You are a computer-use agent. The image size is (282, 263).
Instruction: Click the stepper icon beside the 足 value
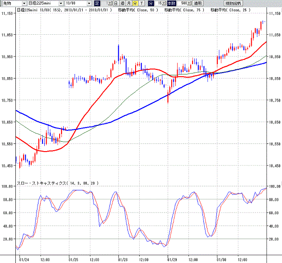tap(110, 3)
